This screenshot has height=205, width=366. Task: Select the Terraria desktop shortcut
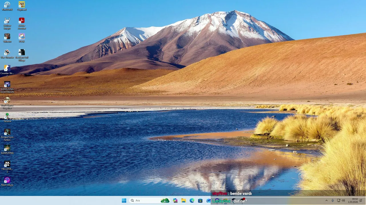[x=7, y=118]
